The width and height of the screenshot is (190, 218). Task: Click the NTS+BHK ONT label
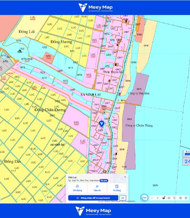[x=27, y=60]
